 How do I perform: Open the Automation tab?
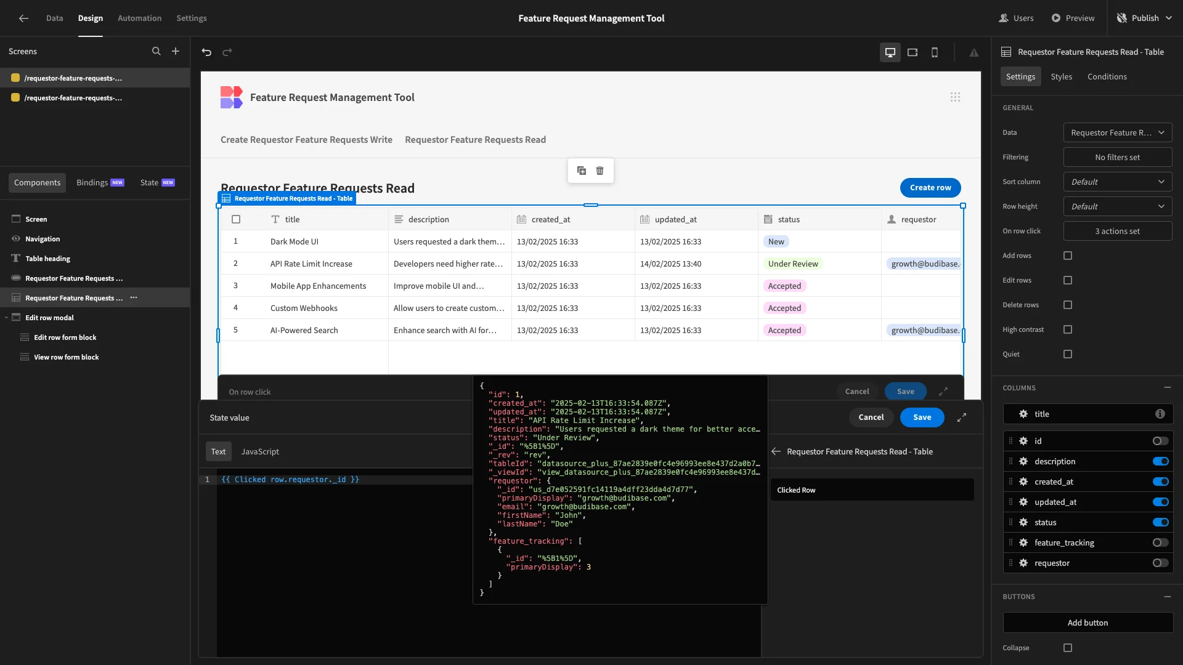click(x=140, y=18)
